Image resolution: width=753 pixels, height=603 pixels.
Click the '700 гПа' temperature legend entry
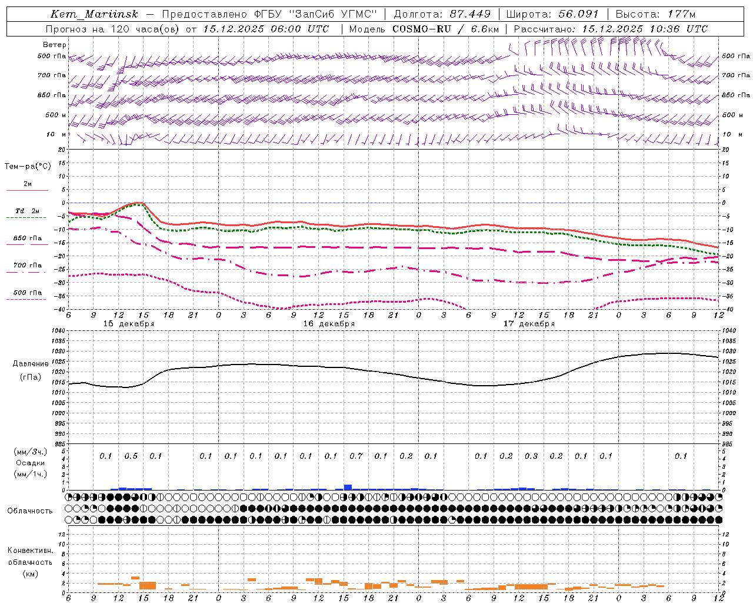point(28,266)
